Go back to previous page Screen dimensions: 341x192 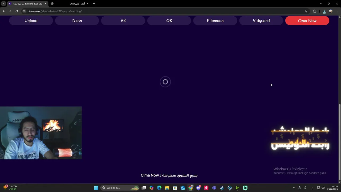pos(4,11)
